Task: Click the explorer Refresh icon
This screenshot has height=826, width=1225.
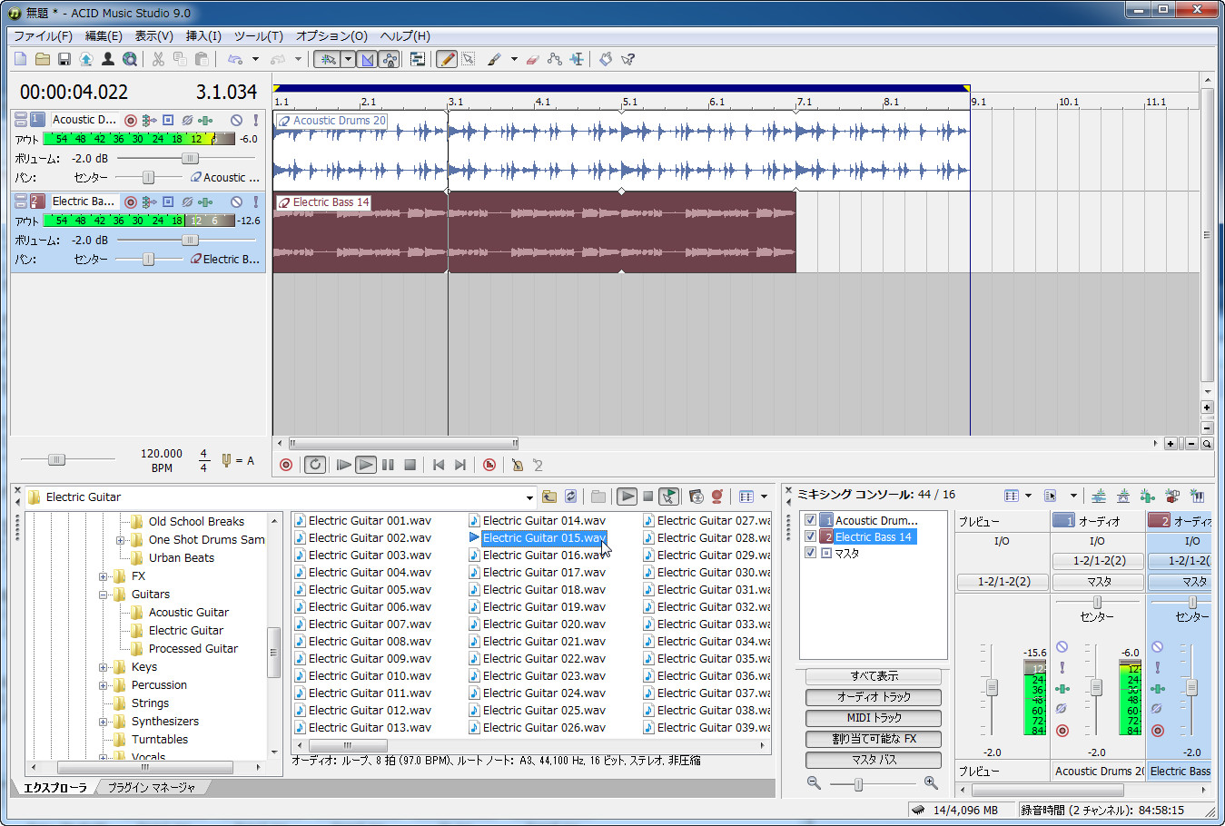Action: (570, 497)
